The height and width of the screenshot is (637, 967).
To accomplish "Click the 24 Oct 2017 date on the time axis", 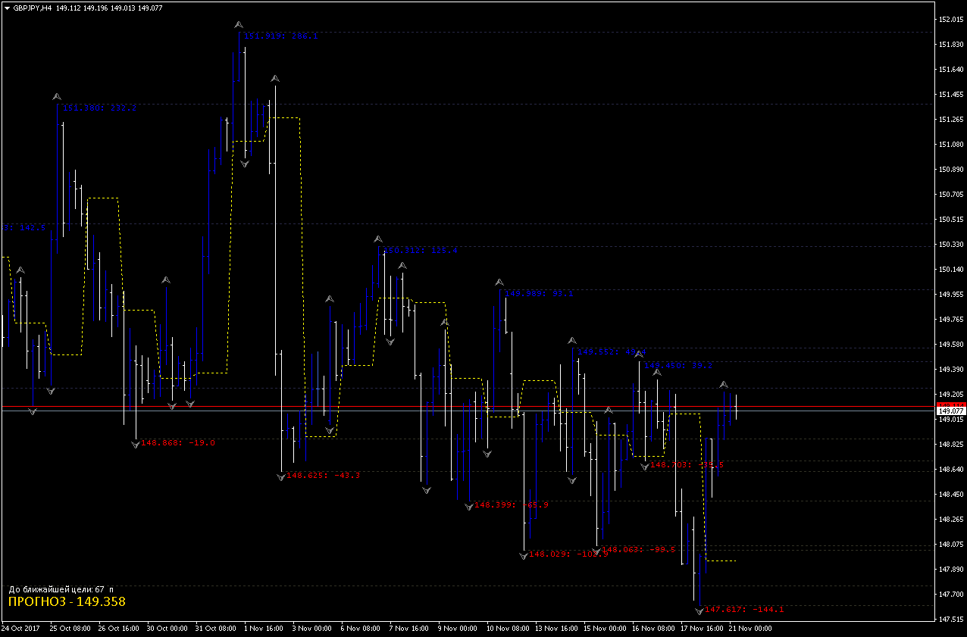I will click(20, 629).
